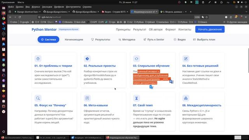
Task: Open the 'metaclass' bookmarks folder
Action: (162, 22)
